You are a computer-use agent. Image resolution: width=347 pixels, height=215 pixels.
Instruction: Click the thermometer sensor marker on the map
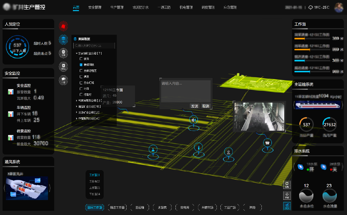pos(198,147)
